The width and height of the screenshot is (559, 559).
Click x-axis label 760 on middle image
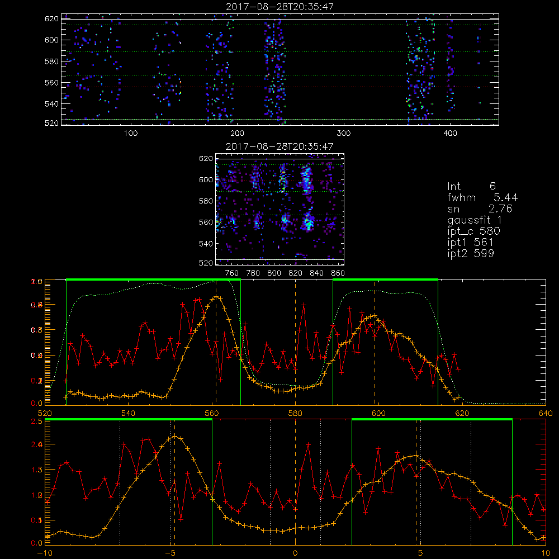[232, 273]
